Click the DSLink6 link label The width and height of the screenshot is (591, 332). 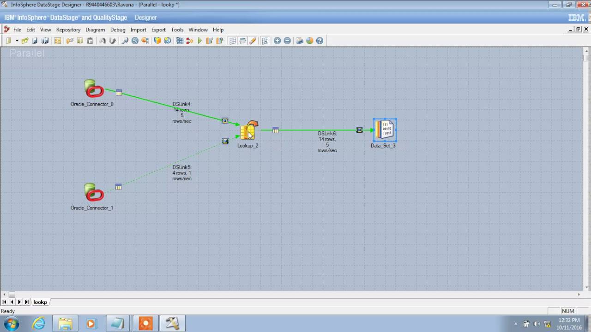[327, 142]
